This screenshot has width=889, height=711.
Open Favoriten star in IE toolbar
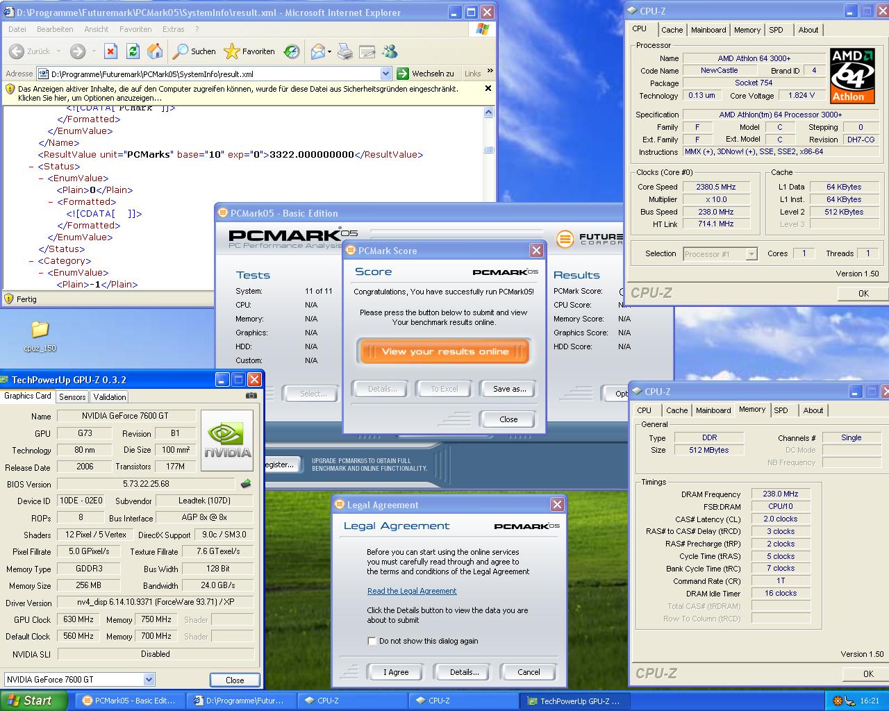(x=249, y=51)
